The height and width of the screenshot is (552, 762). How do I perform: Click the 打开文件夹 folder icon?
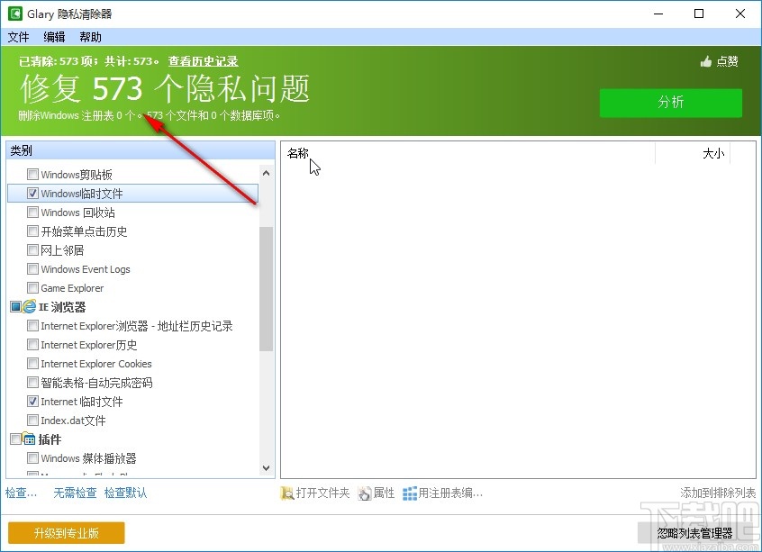coord(287,493)
